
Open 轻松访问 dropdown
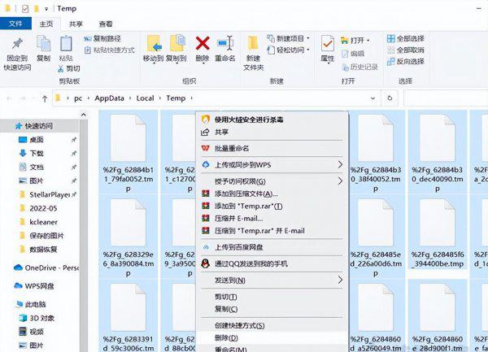(289, 50)
